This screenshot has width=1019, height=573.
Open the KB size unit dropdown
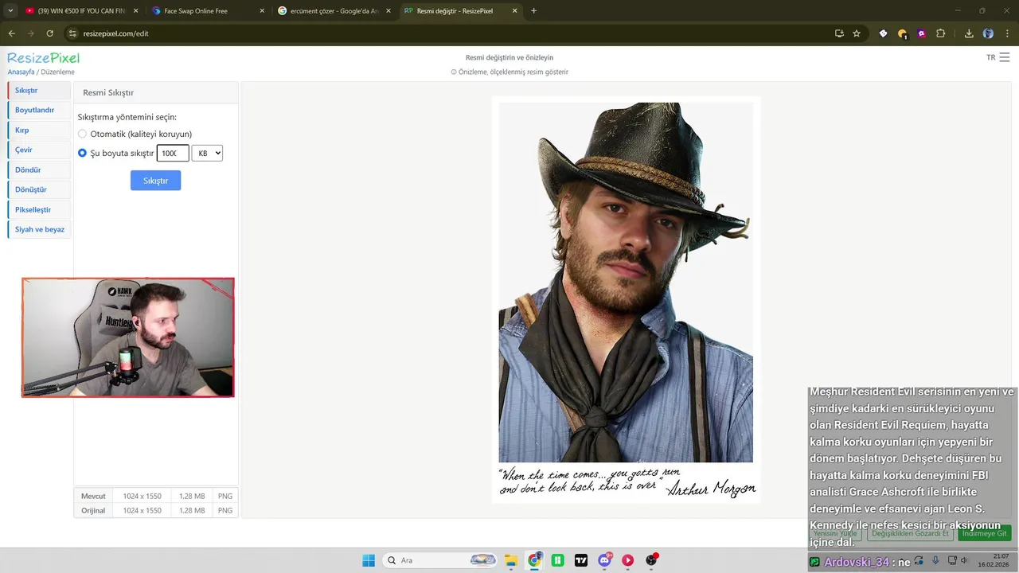tap(207, 153)
